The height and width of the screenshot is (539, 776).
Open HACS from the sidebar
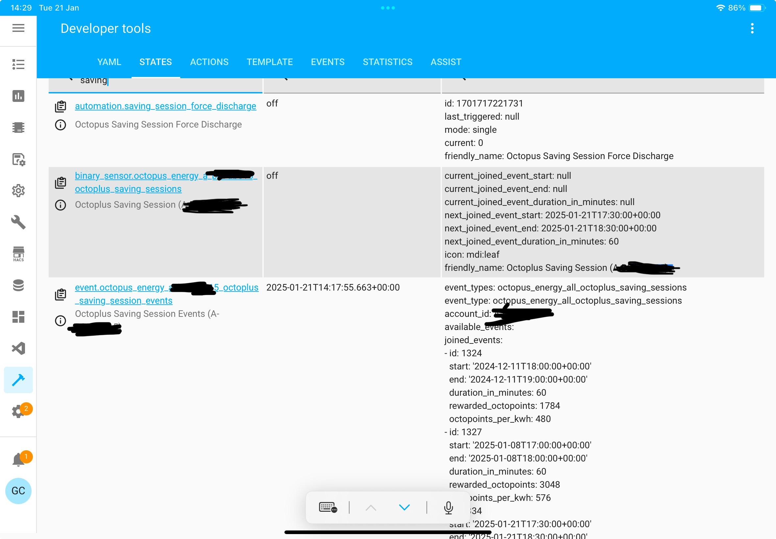18,254
